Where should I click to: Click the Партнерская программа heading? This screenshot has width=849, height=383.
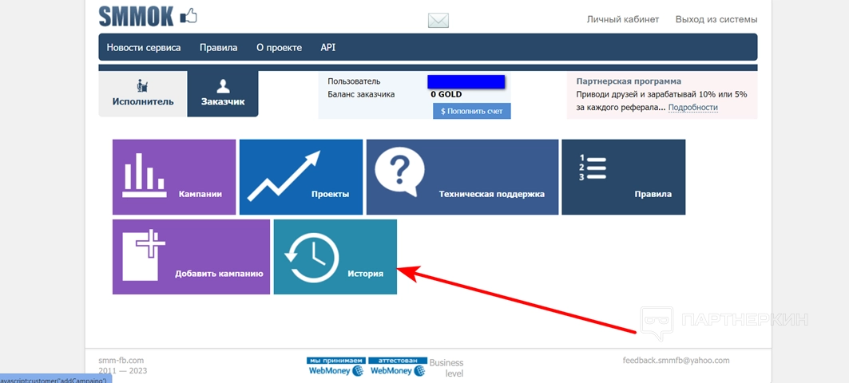pos(629,81)
